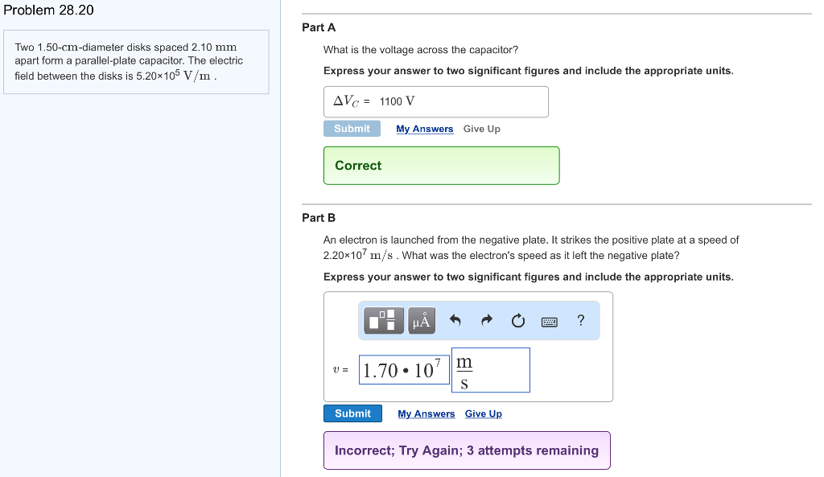Click the green Correct feedback box

click(441, 166)
